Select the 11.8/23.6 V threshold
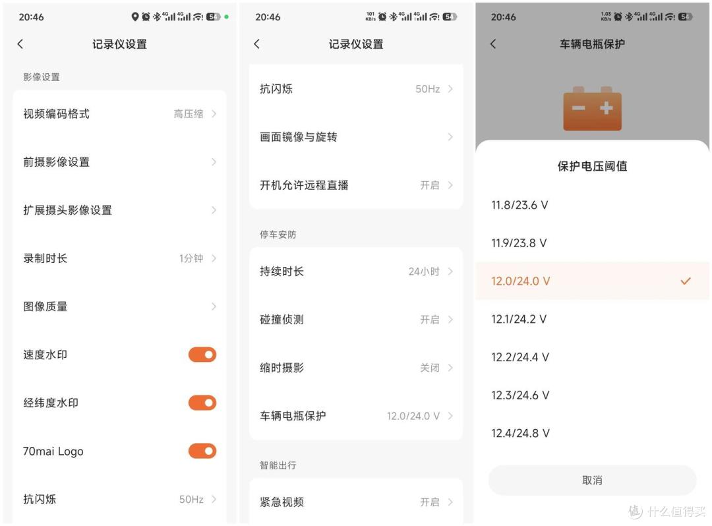This screenshot has width=712, height=526. pos(592,205)
